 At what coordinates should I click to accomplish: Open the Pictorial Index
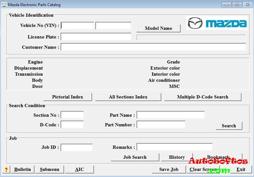68,97
